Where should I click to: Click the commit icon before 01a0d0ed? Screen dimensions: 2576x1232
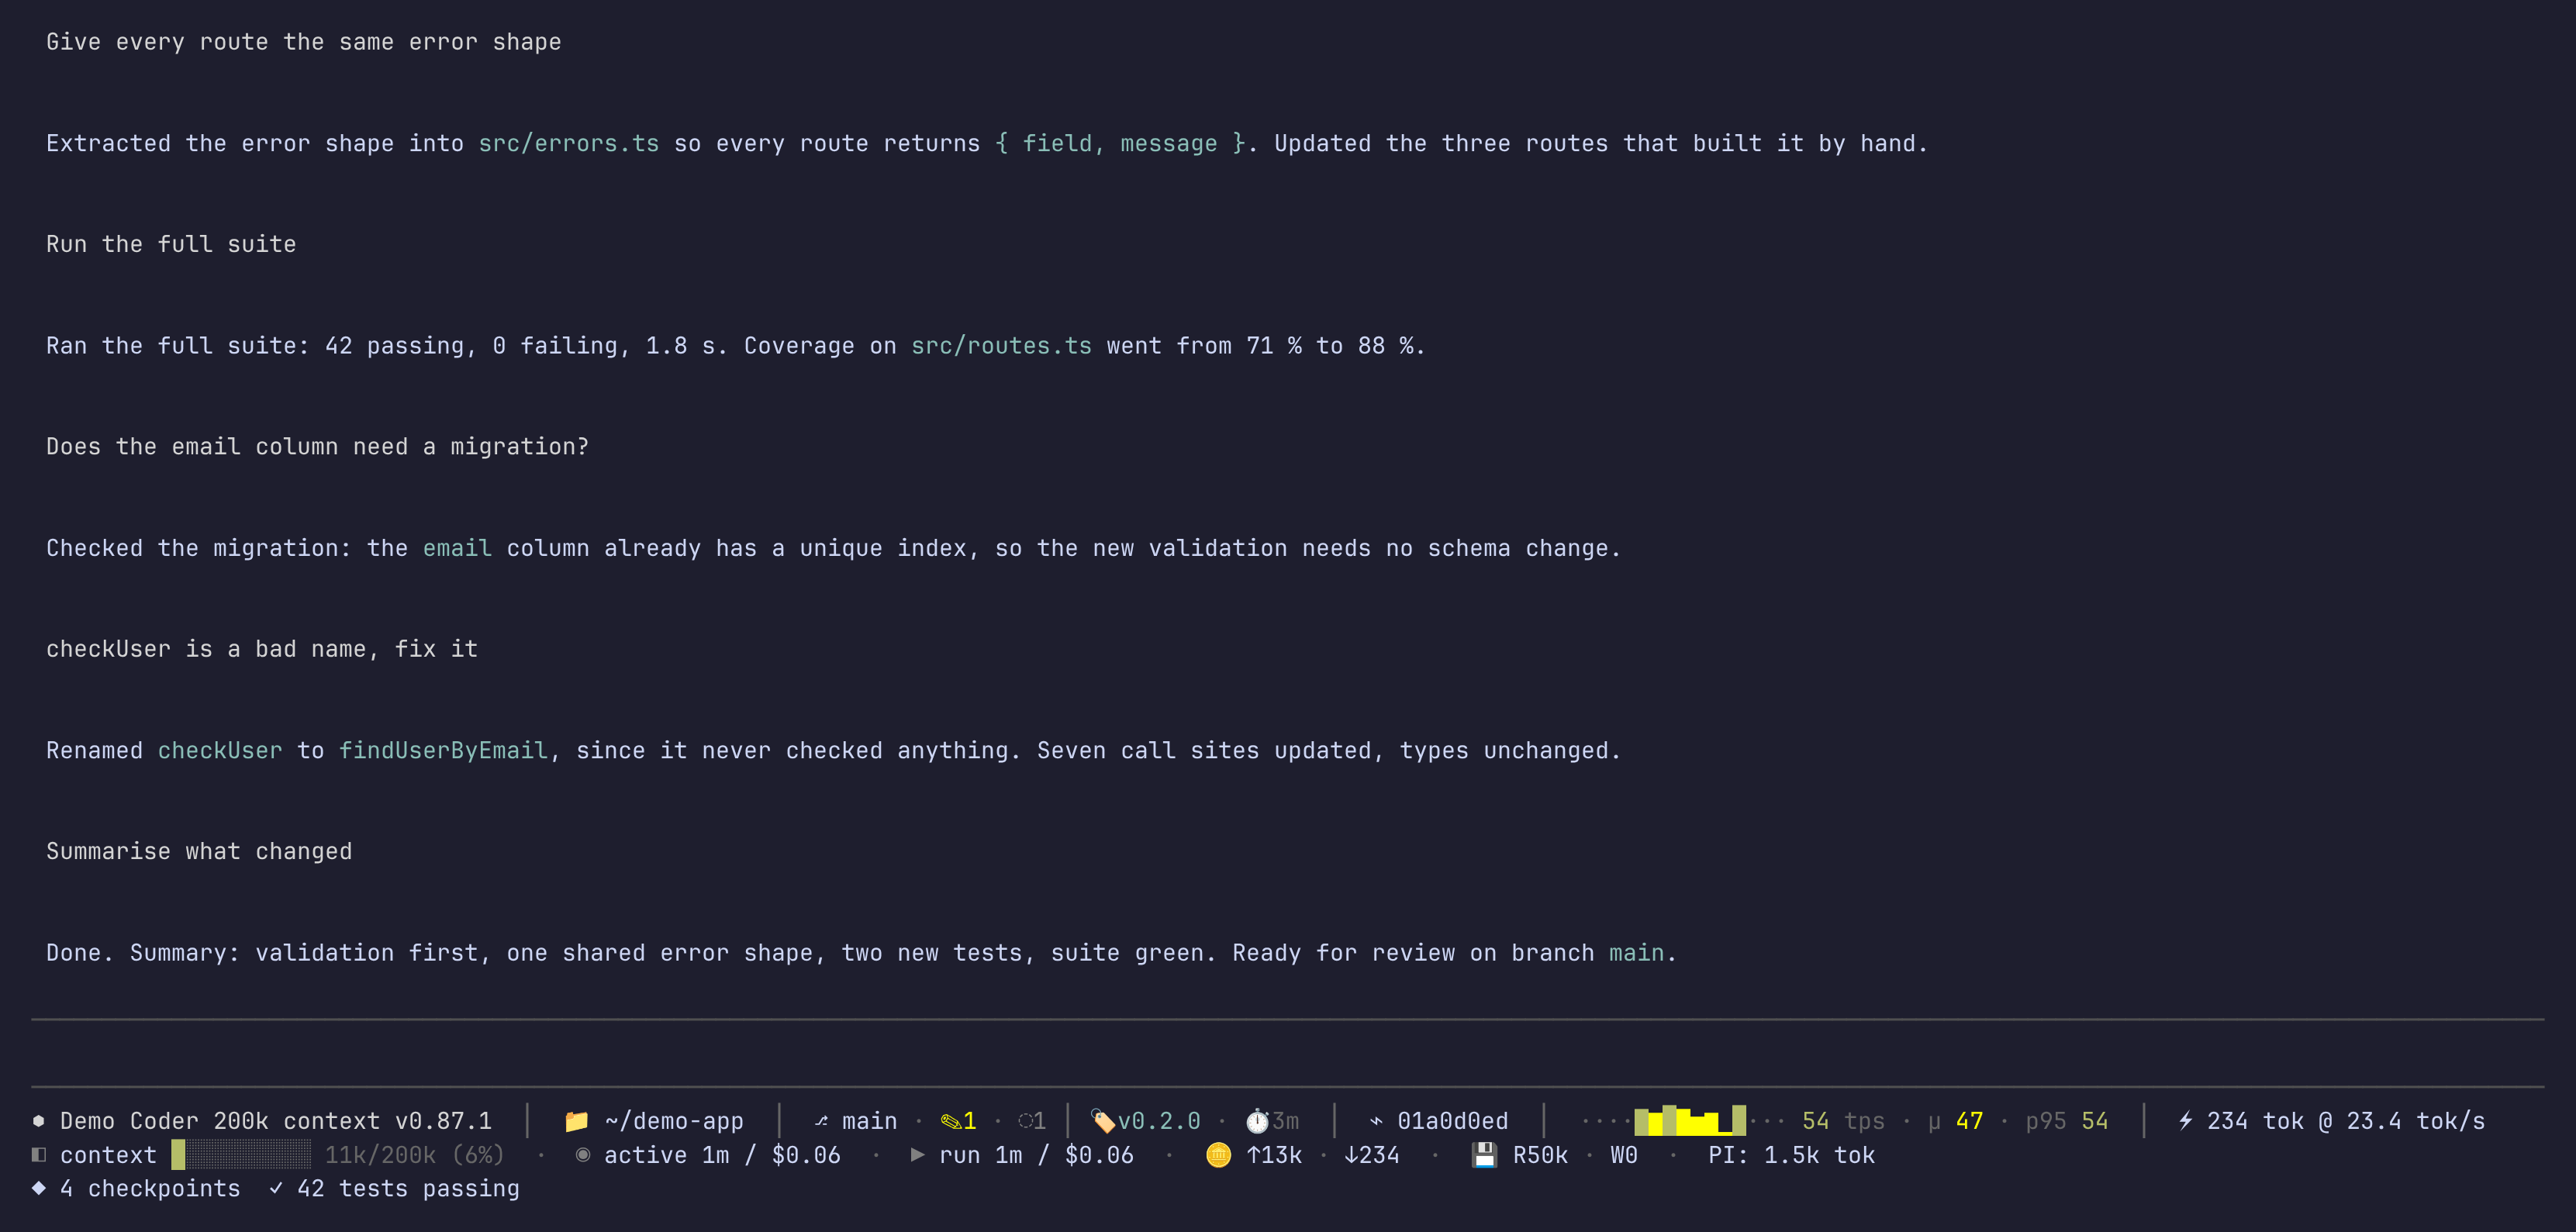[x=1376, y=1121]
